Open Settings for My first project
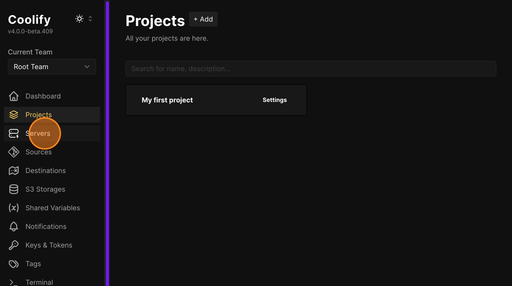This screenshot has height=286, width=512. click(x=274, y=100)
